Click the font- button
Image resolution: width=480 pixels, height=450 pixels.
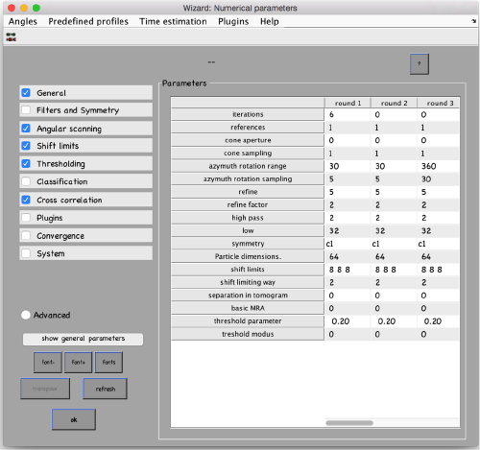point(48,363)
